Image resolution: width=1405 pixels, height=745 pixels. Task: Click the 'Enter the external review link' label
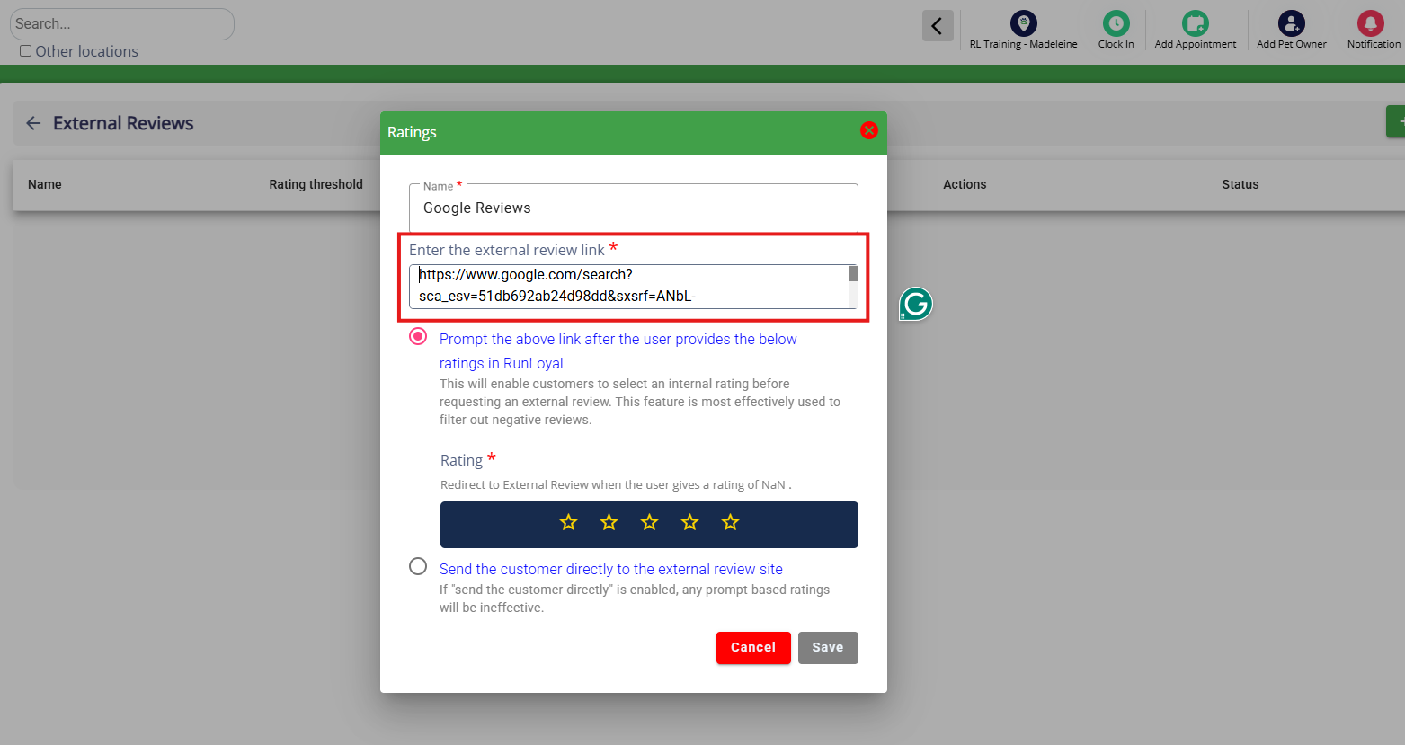(513, 249)
